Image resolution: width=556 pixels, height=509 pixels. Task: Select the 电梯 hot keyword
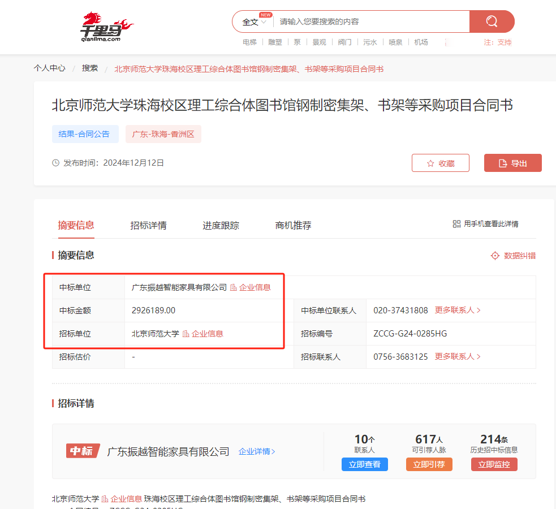point(249,42)
